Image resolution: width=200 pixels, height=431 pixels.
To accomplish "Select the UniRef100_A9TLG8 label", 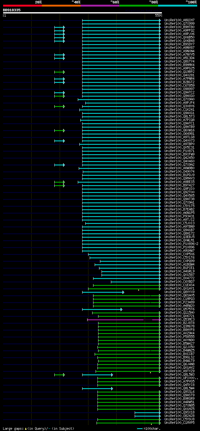I will click(x=180, y=137).
